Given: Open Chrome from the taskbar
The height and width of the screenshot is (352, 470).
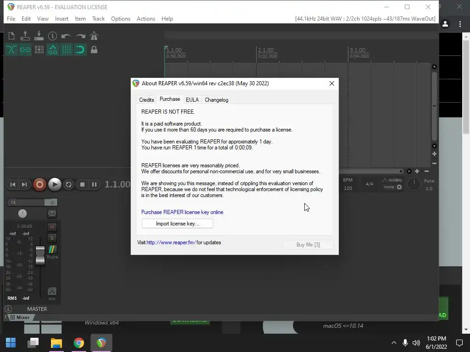Looking at the screenshot, I should pyautogui.click(x=79, y=343).
